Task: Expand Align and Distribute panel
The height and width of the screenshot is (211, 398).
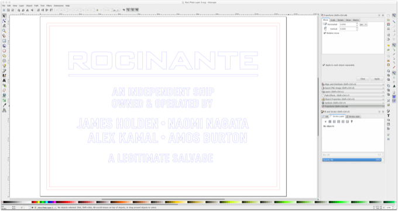Action: pos(353,84)
